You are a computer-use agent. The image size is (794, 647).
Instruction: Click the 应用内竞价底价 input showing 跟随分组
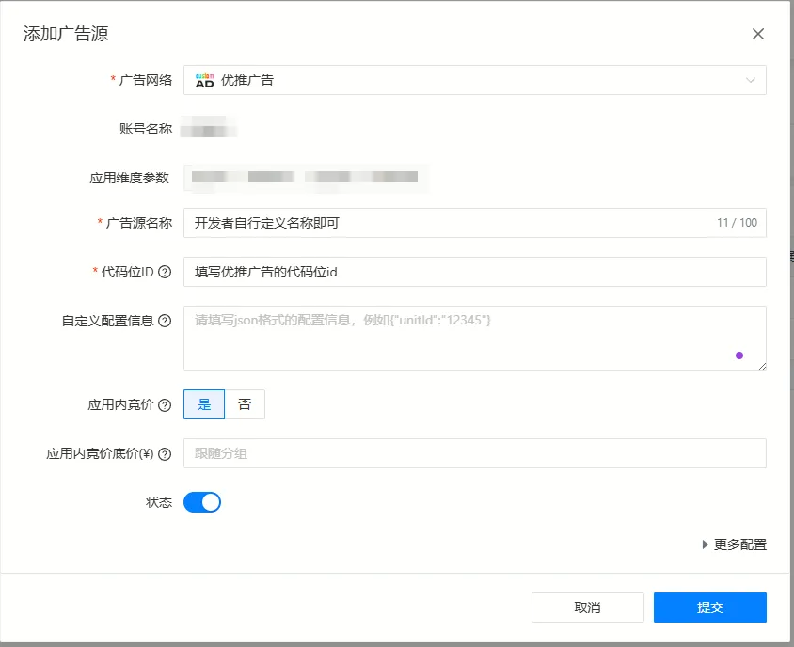[474, 453]
